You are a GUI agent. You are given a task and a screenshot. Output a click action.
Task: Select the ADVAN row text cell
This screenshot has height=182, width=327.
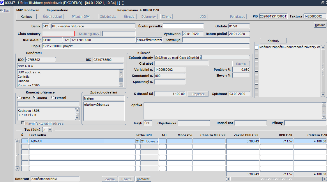click(x=82, y=141)
